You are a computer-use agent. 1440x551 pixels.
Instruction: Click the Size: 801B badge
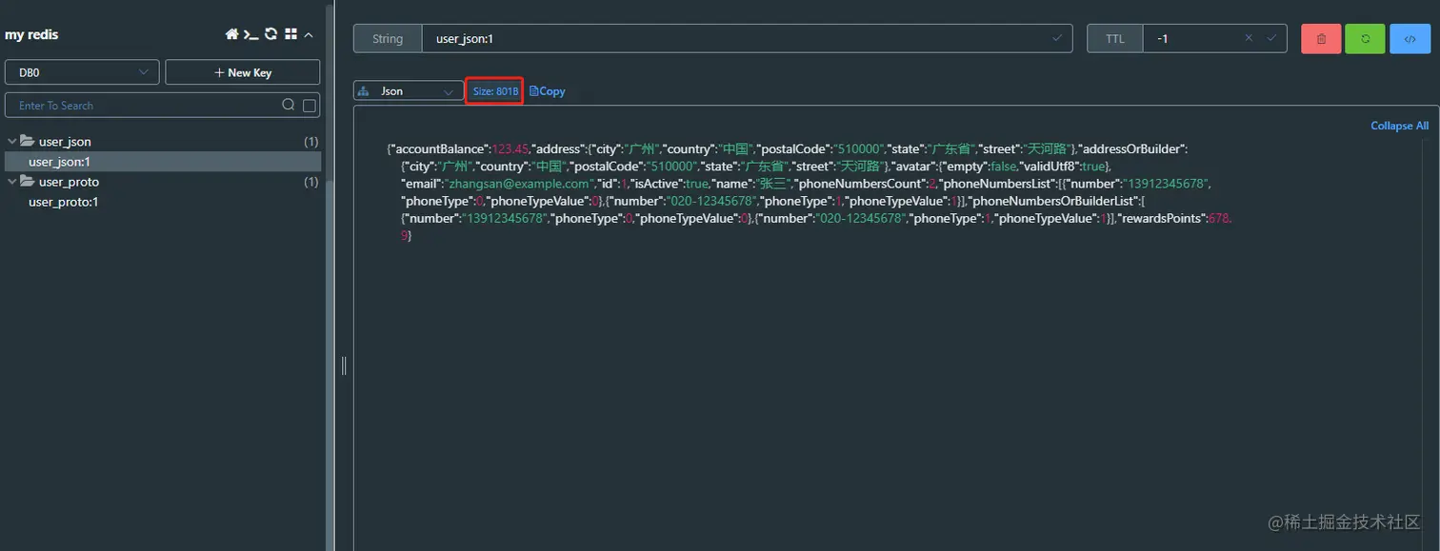pyautogui.click(x=494, y=90)
